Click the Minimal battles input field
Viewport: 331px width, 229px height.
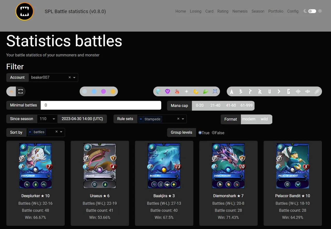(101, 105)
